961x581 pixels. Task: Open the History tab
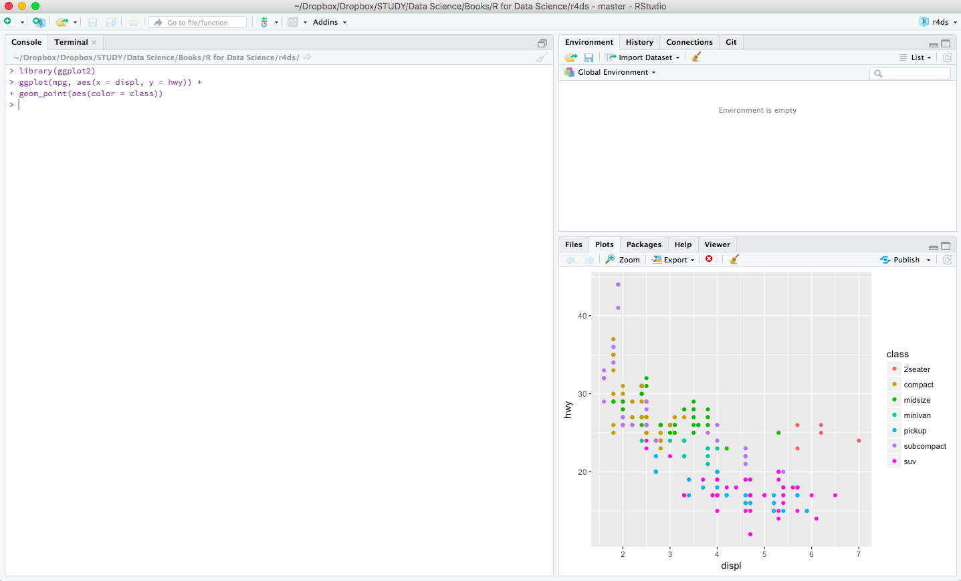pos(639,42)
